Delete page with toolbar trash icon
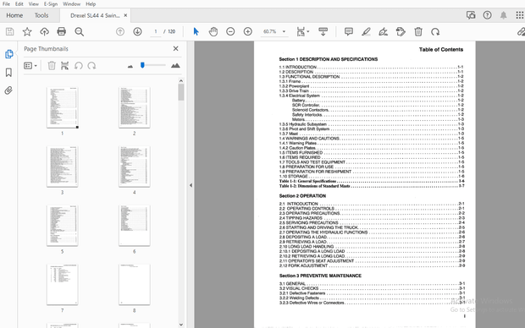 (x=417, y=32)
